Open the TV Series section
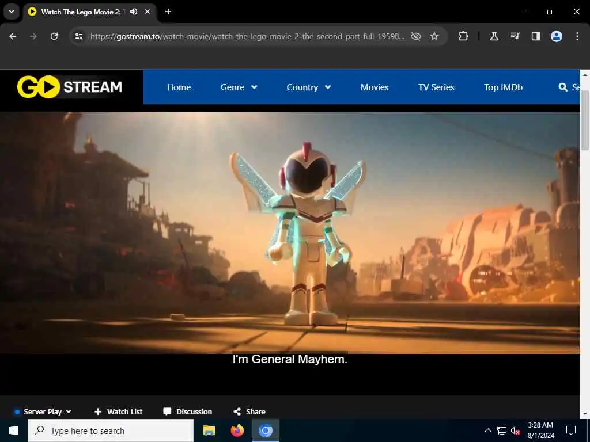The width and height of the screenshot is (590, 442). tap(436, 87)
